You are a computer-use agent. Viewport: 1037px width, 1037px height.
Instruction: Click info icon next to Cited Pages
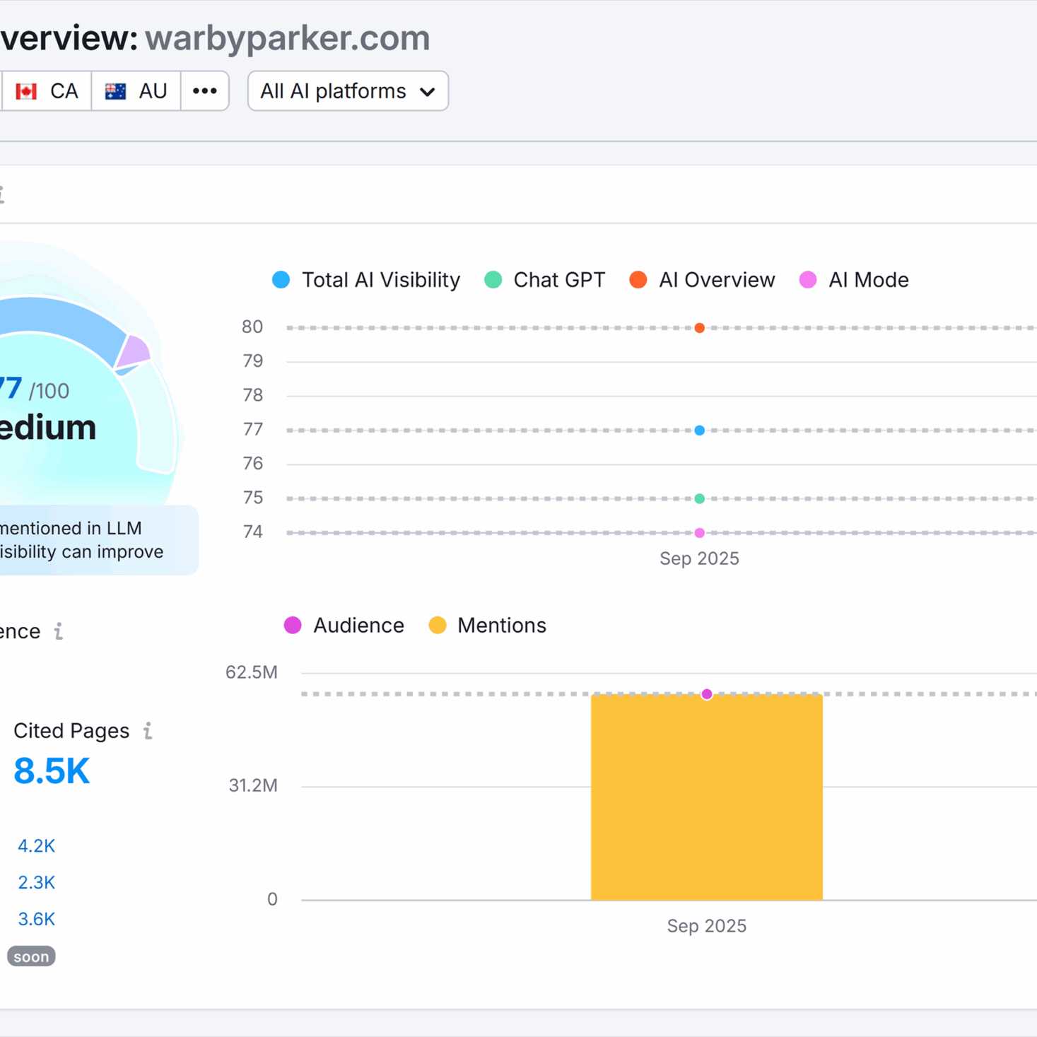(148, 730)
